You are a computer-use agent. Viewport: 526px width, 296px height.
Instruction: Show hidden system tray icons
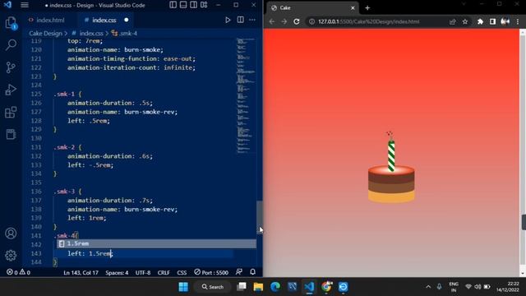[x=428, y=287]
